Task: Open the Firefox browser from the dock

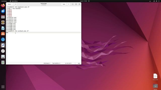Action: pos(3,5)
